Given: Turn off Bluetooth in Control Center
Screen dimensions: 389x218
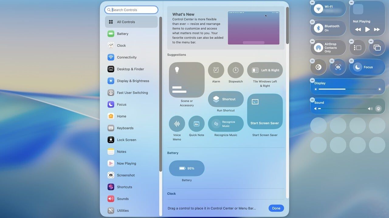Looking at the screenshot, I should click(328, 28).
